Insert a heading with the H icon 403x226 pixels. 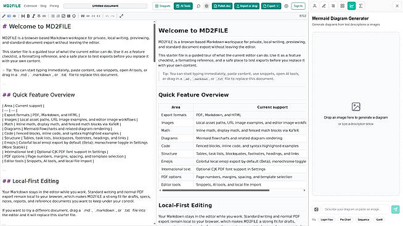pyautogui.click(x=23, y=16)
